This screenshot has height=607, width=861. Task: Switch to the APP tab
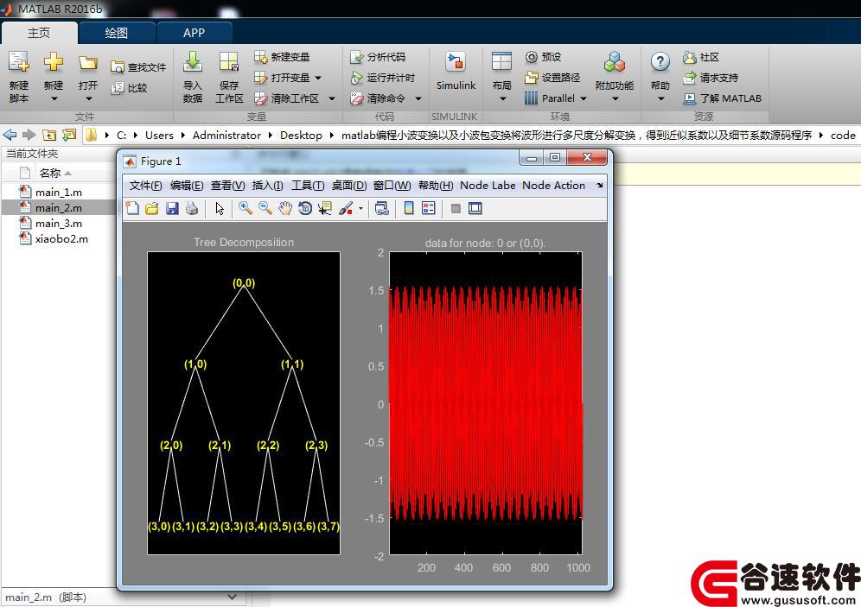[194, 33]
